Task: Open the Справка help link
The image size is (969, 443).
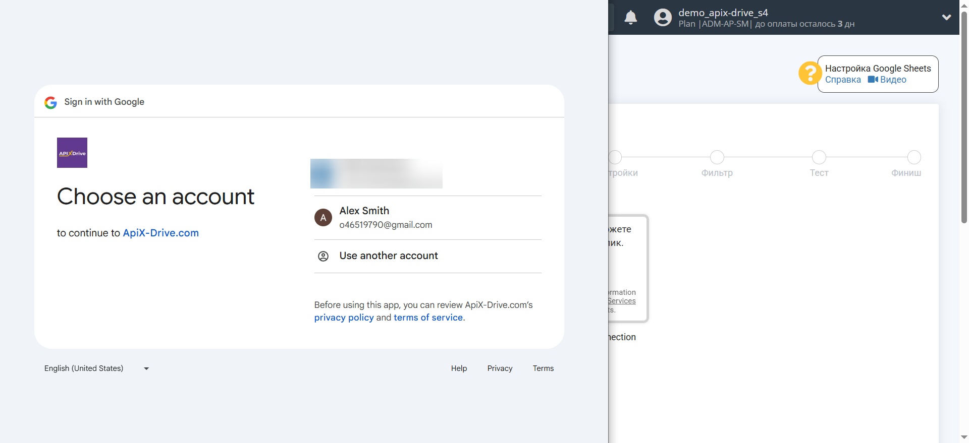Action: pos(842,80)
